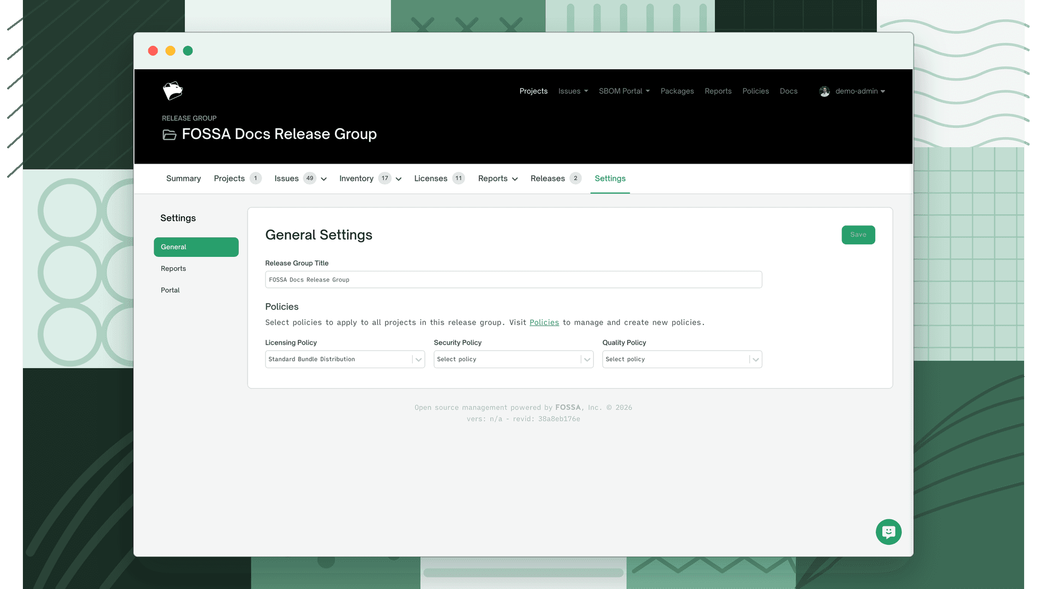Click the Inventory count badge 17
1047x589 pixels.
(385, 178)
